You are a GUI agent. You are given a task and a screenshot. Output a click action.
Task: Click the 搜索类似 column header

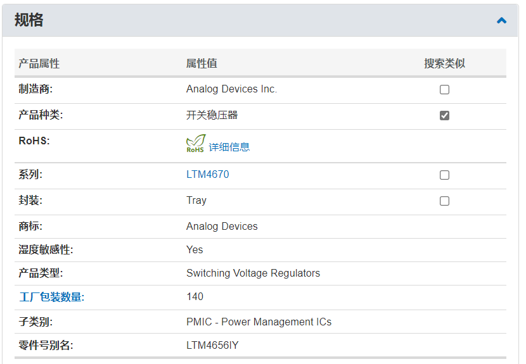point(444,64)
